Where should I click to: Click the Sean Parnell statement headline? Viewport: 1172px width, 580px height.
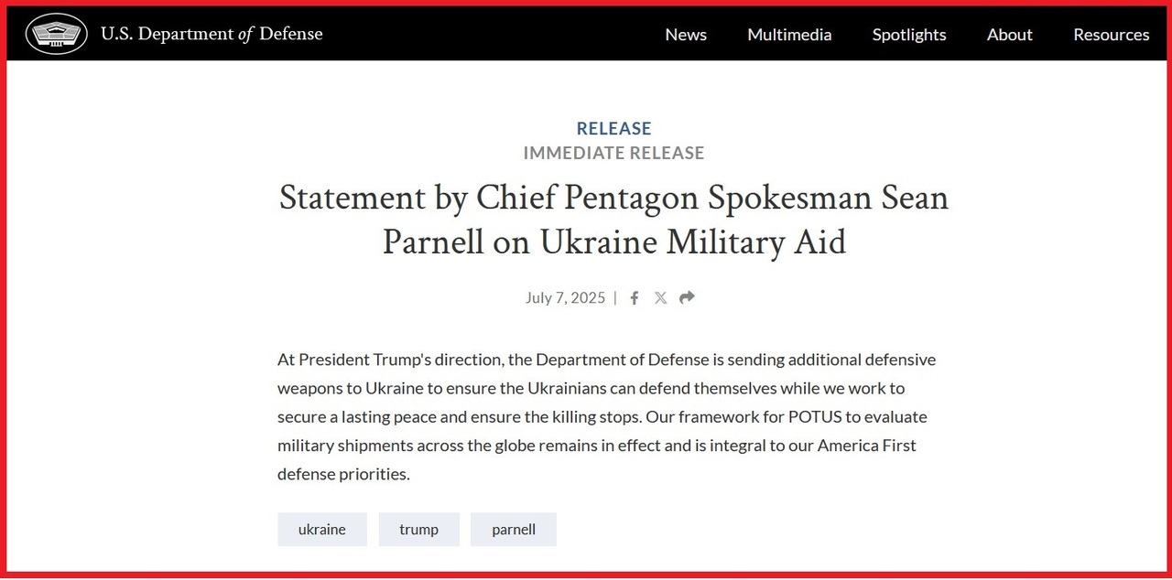click(x=613, y=220)
